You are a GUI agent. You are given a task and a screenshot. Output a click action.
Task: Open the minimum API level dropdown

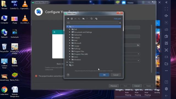138,61
